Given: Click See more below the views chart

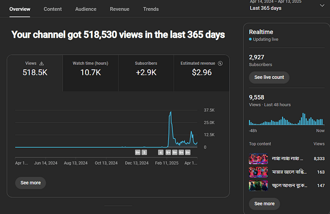Looking at the screenshot, I should 31,182.
